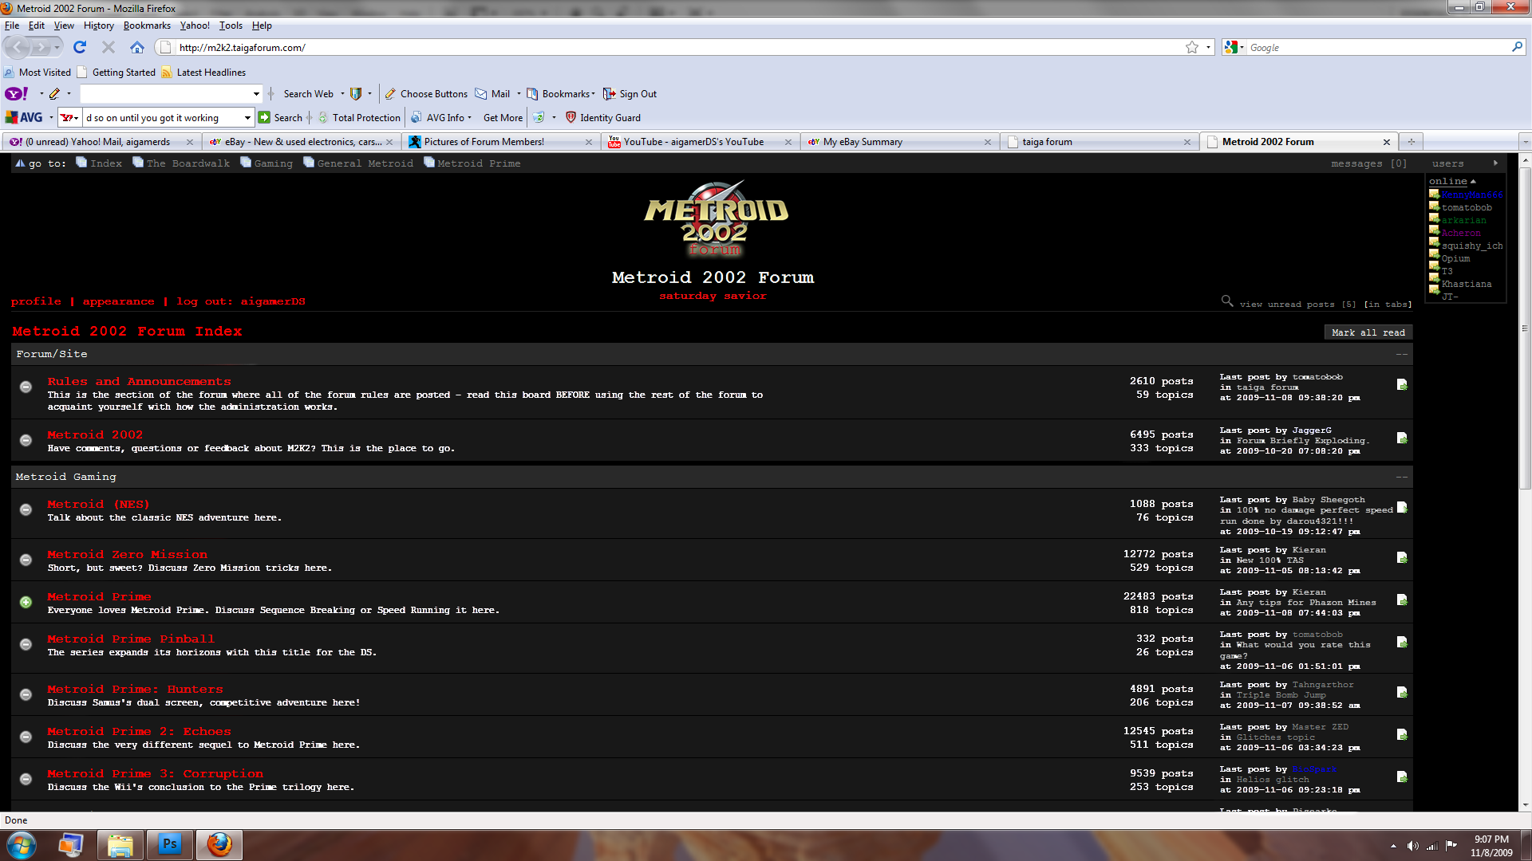Switch to the YouTube aigamerDS tab

[x=700, y=142]
